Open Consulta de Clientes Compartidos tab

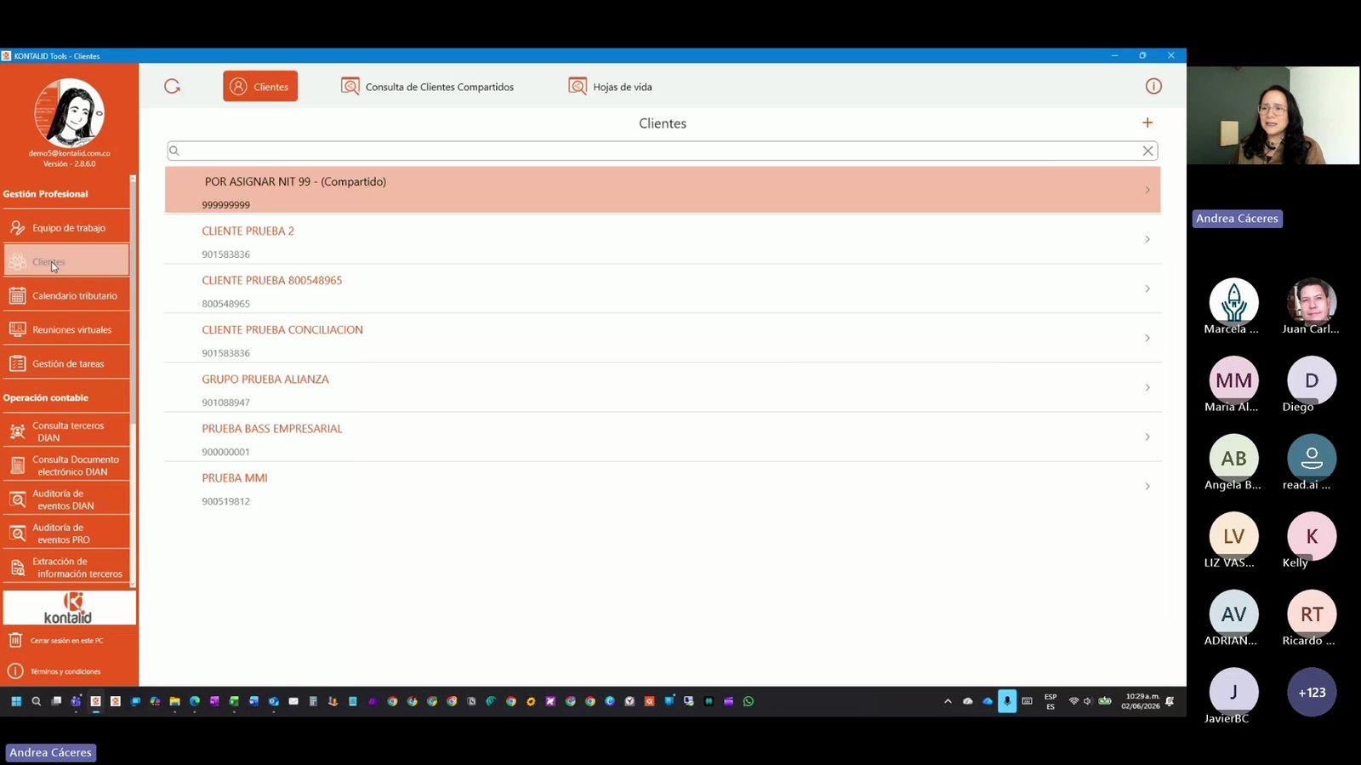click(x=428, y=86)
